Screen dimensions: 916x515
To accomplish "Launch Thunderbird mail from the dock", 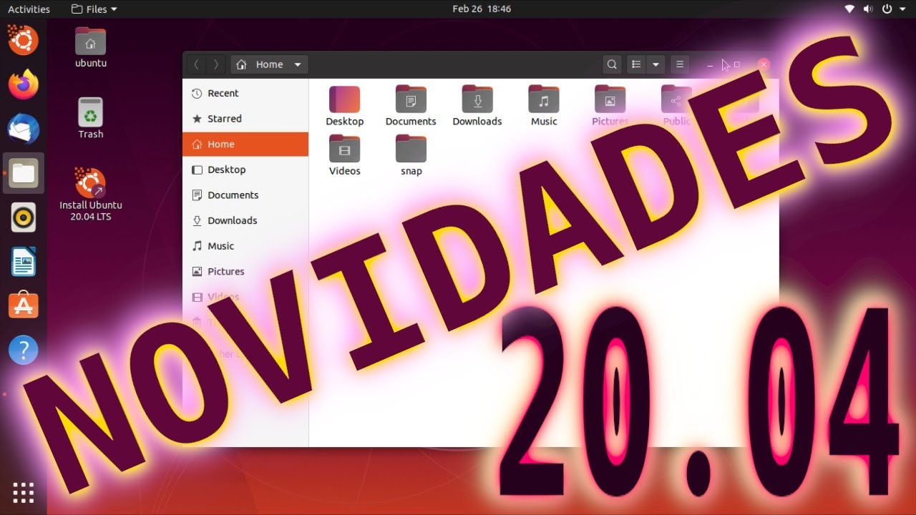I will (x=24, y=129).
